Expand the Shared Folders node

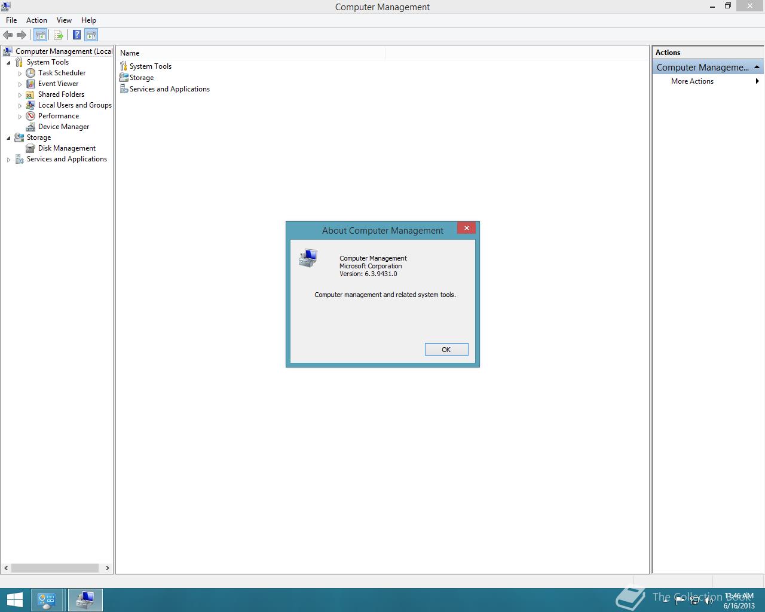click(20, 95)
